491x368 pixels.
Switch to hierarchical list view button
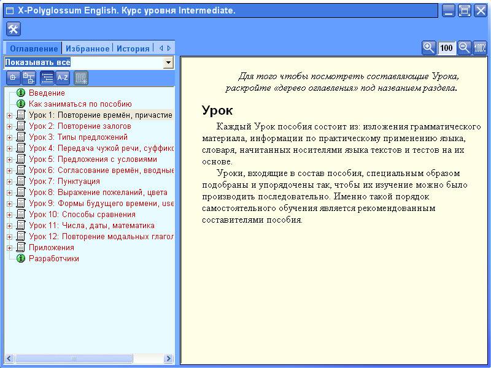47,78
